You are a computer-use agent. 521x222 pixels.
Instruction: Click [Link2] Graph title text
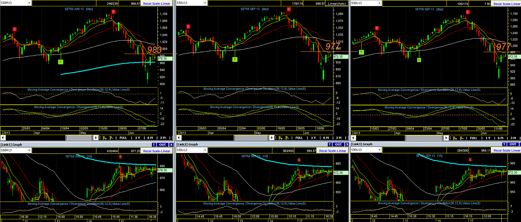188,145
